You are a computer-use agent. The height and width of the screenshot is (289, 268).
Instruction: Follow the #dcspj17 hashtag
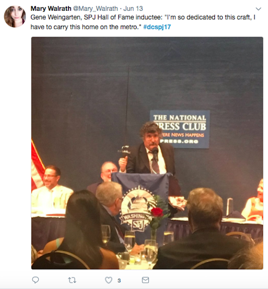157,27
